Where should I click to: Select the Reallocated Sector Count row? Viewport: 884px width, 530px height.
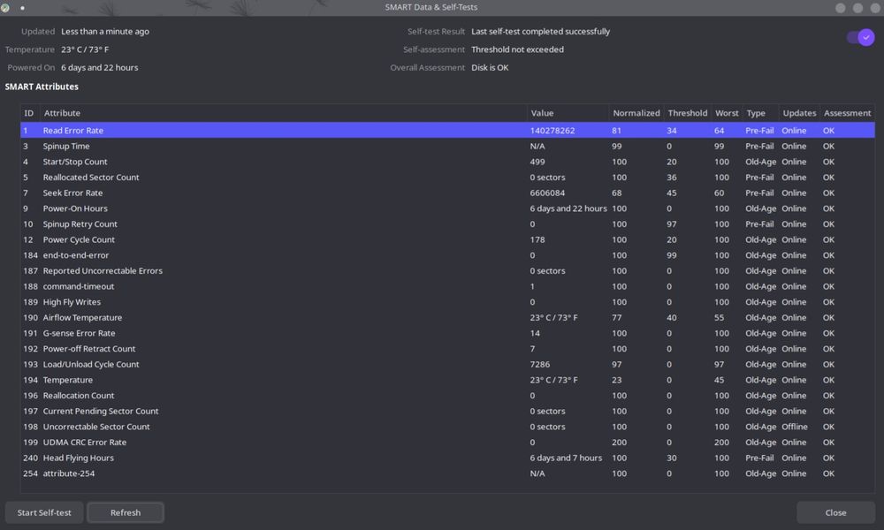click(447, 178)
